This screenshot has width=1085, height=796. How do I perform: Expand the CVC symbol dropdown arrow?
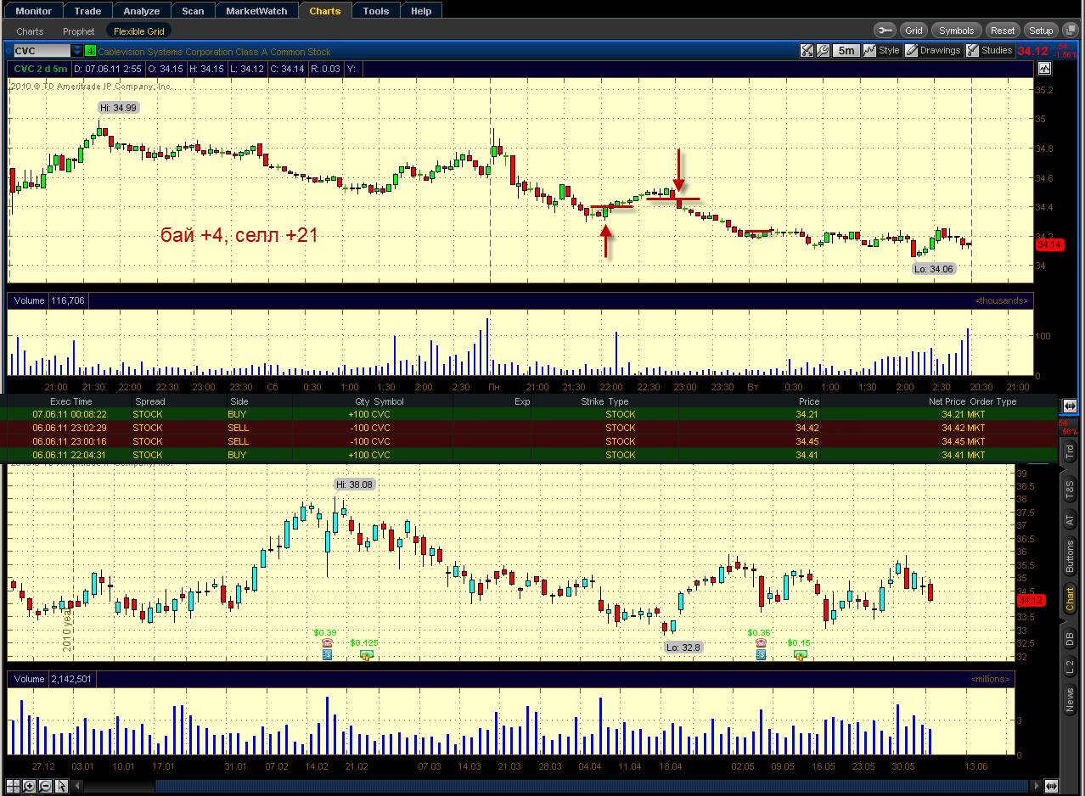click(x=76, y=52)
